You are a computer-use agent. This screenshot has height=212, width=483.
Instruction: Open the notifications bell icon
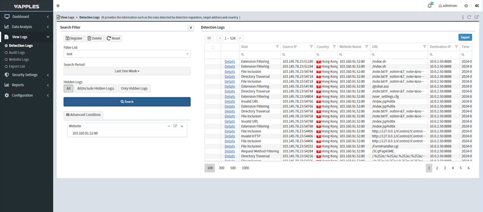click(430, 5)
